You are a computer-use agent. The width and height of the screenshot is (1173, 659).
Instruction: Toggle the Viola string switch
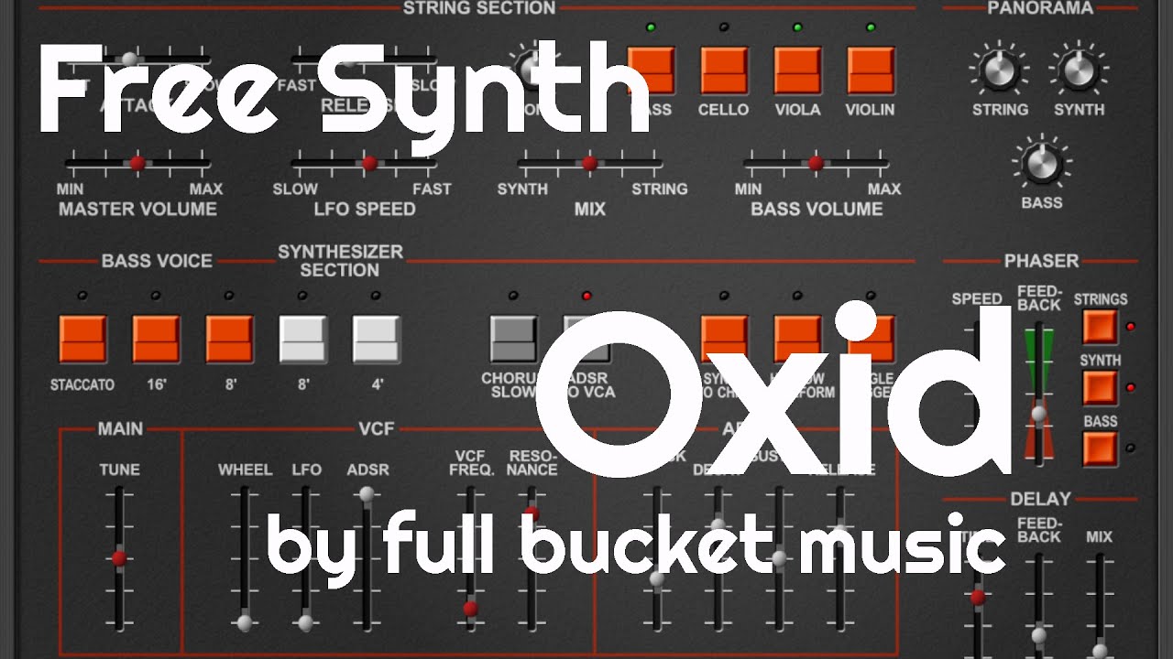(797, 70)
